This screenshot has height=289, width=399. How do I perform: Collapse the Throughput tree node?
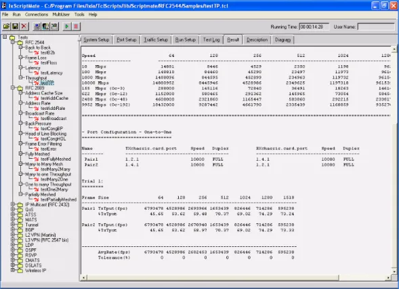pyautogui.click(x=20, y=77)
